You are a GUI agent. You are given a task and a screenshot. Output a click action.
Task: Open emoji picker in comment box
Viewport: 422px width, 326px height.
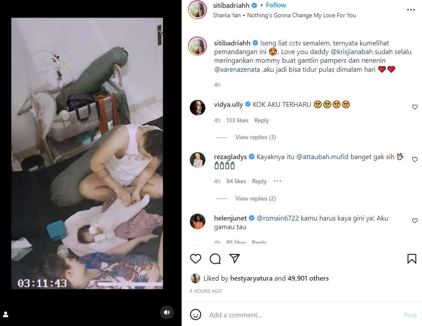point(196,315)
